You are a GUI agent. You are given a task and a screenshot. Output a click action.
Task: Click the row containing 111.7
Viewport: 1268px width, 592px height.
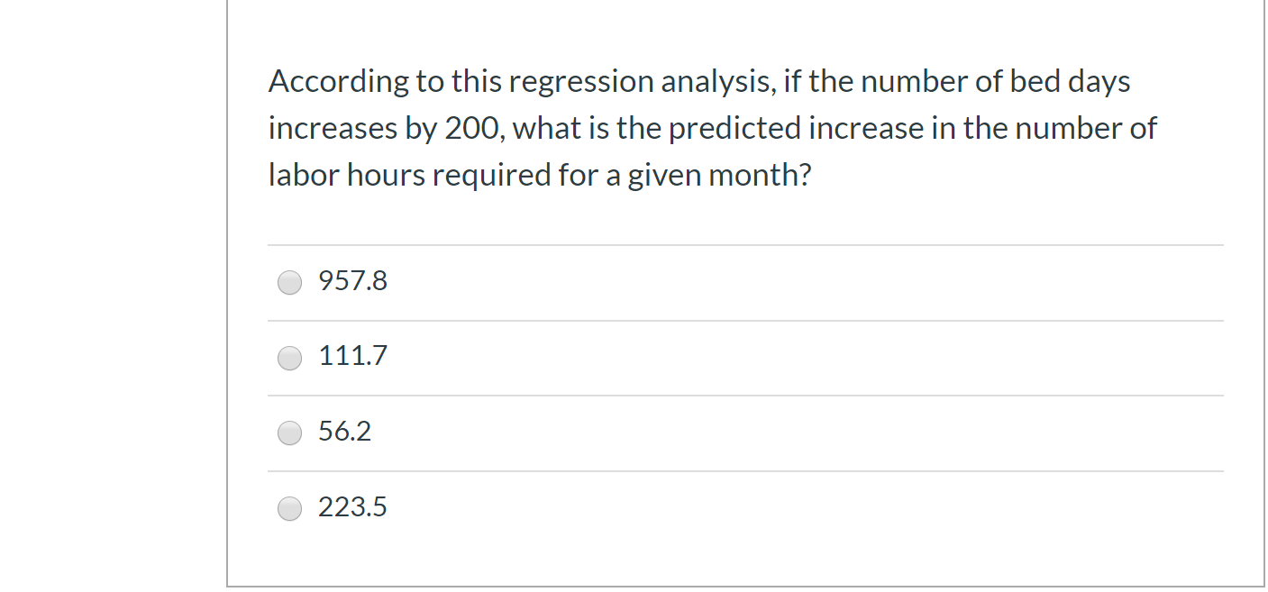tap(631, 357)
